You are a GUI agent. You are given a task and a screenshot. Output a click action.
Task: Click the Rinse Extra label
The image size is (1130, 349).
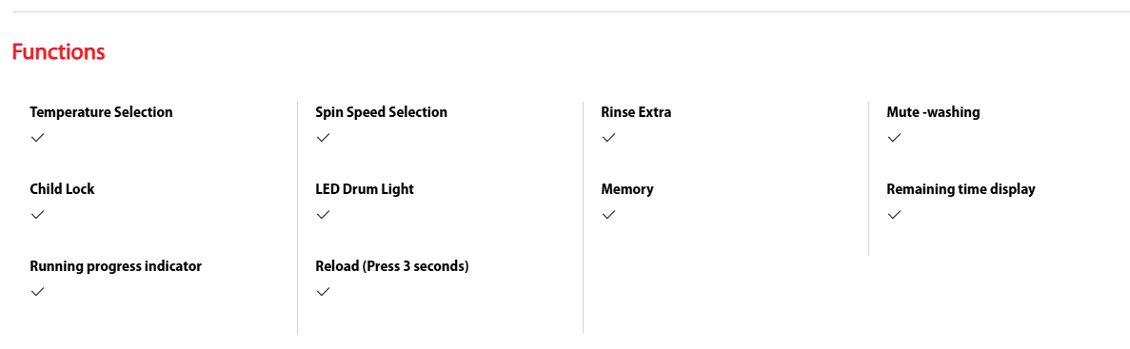pyautogui.click(x=636, y=112)
